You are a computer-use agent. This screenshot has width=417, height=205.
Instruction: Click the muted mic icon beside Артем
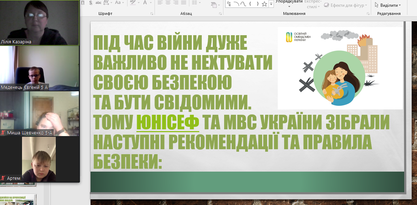[3, 178]
